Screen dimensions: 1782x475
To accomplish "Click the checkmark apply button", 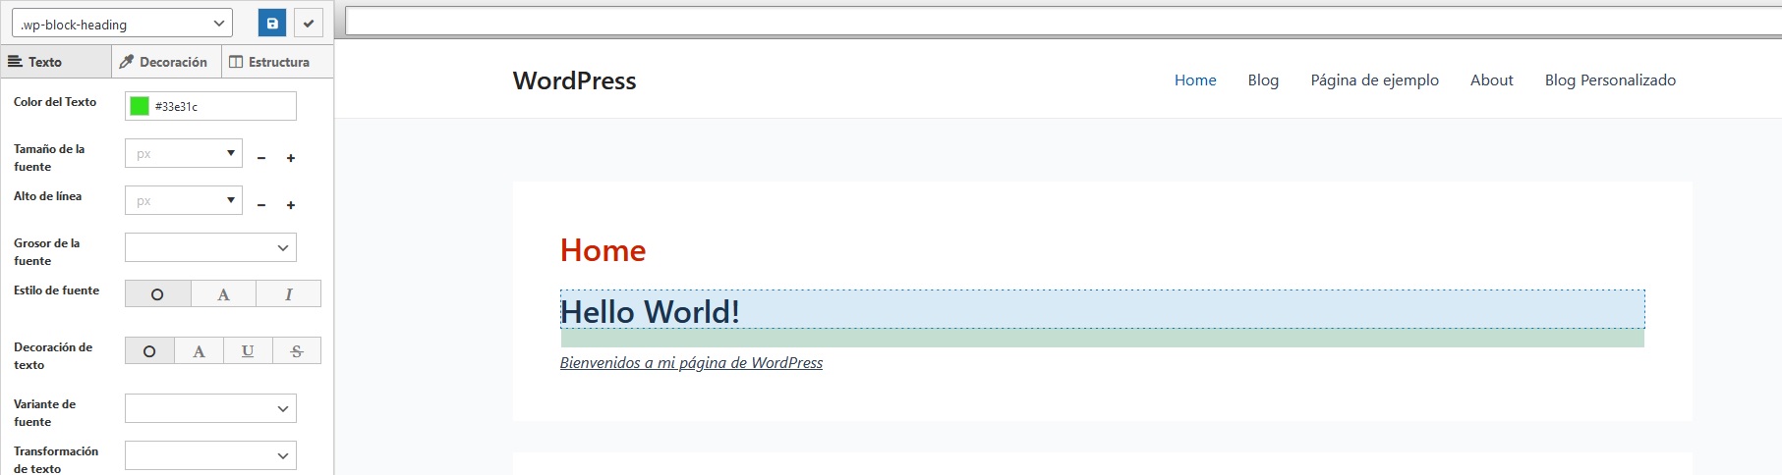I will 309,24.
